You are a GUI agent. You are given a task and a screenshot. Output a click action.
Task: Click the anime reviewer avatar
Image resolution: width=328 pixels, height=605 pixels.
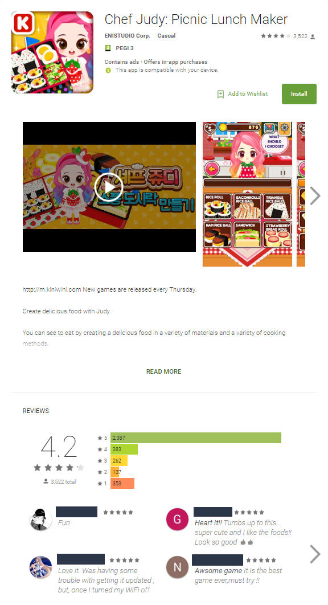click(40, 567)
